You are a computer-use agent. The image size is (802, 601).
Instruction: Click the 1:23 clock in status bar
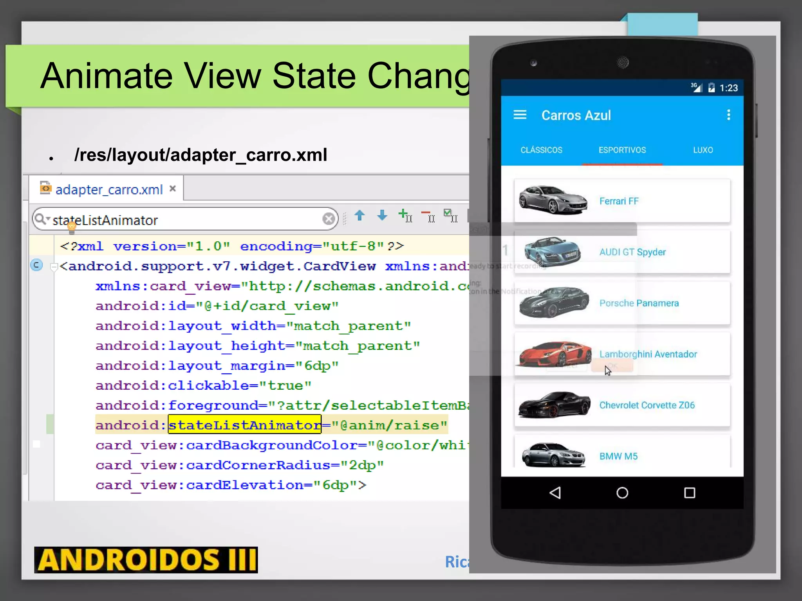pyautogui.click(x=729, y=88)
